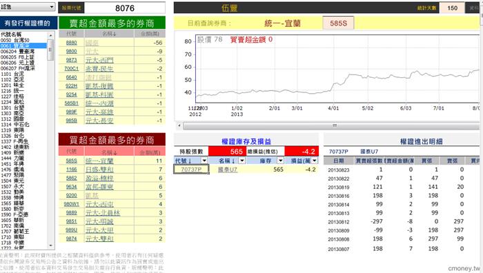Open the 代號 column filter dropdown
Image resolution: width=483 pixels, height=273 pixels.
coord(204,161)
